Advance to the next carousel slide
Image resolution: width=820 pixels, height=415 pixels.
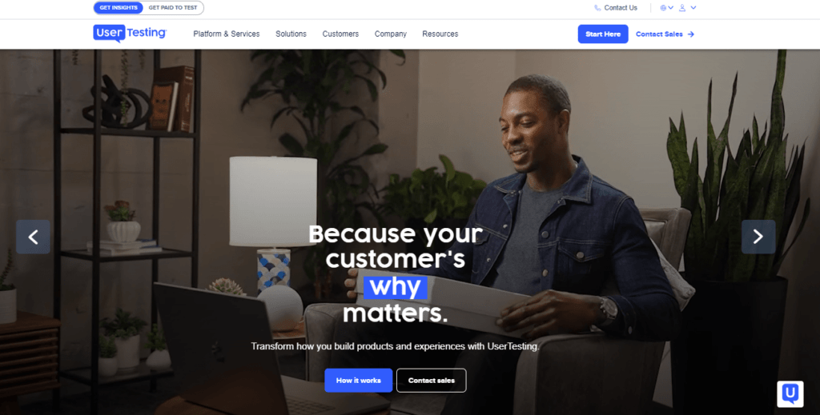(x=758, y=237)
